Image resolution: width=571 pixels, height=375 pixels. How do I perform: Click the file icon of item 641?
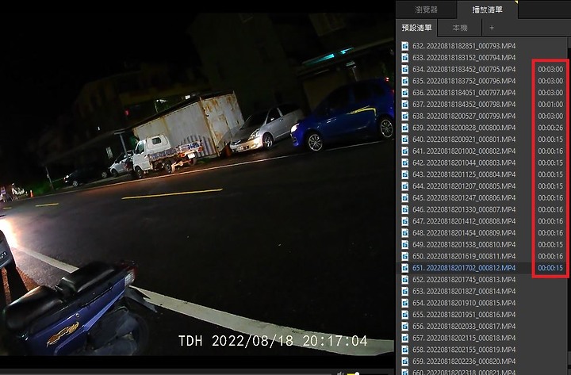click(x=404, y=151)
